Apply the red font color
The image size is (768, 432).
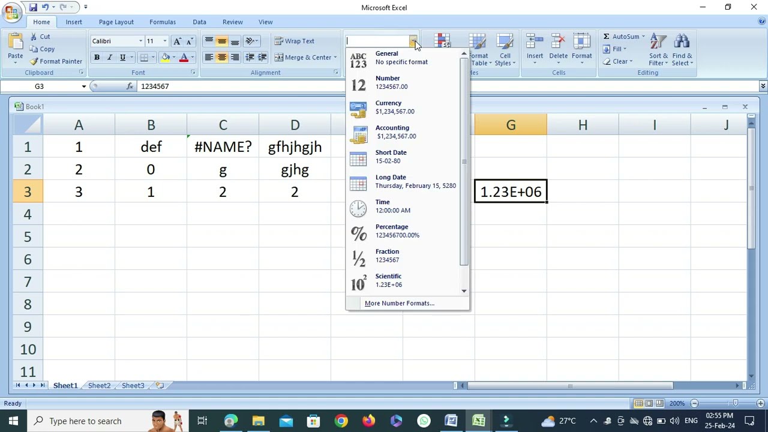click(184, 58)
